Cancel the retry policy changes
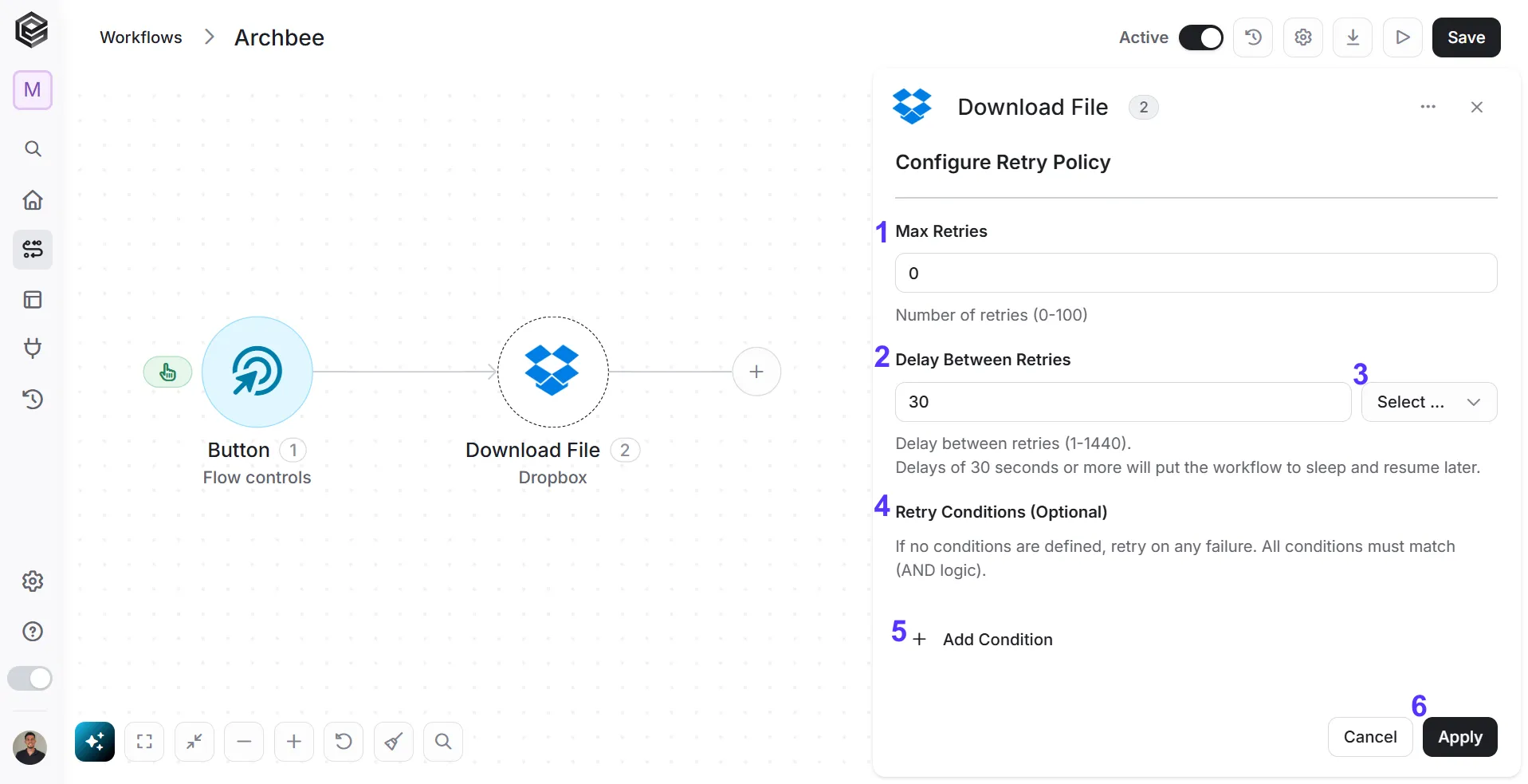Screen dimensions: 1528x784 1370,737
